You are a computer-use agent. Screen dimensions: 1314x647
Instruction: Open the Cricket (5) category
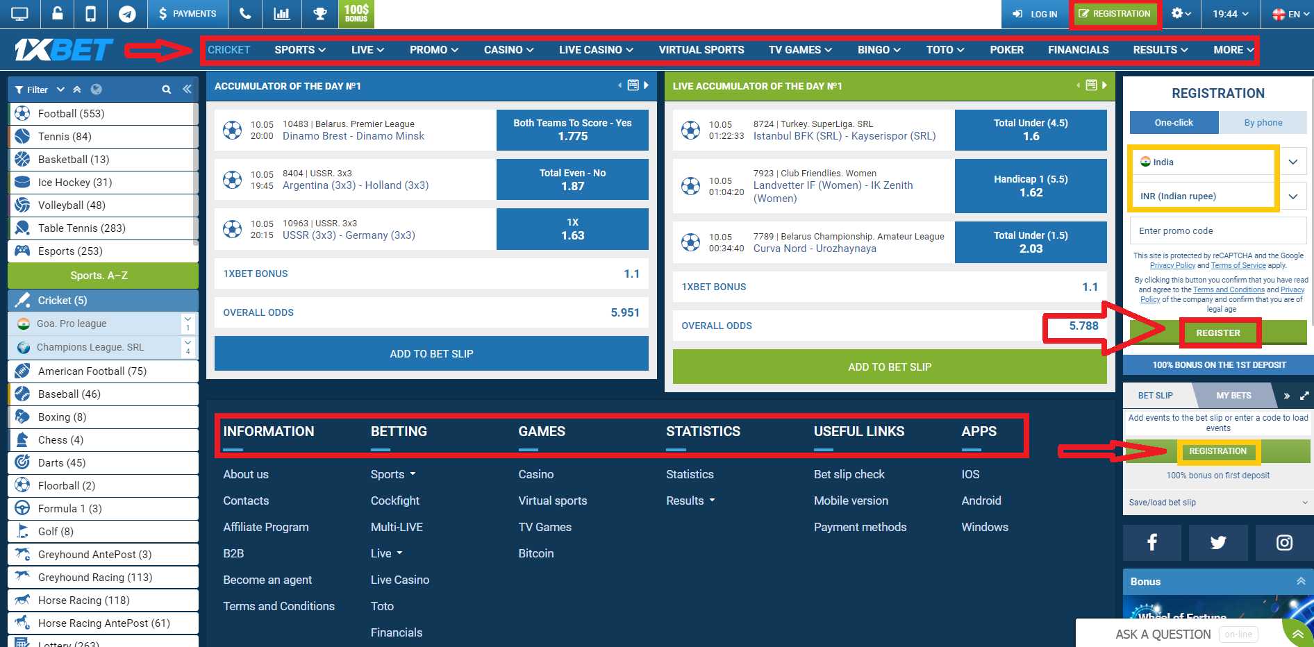103,301
